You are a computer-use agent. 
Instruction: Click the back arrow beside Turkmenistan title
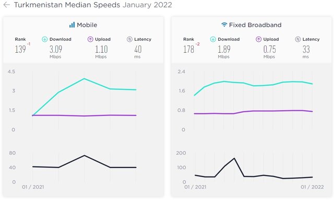click(x=7, y=5)
